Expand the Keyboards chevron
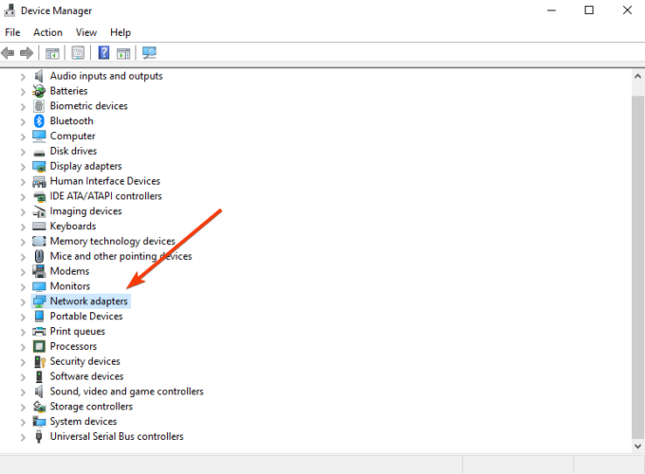This screenshot has width=645, height=474. point(23,227)
